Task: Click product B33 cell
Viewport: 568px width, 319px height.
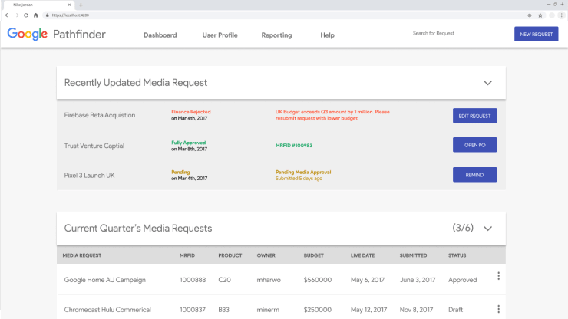Action: [223, 310]
